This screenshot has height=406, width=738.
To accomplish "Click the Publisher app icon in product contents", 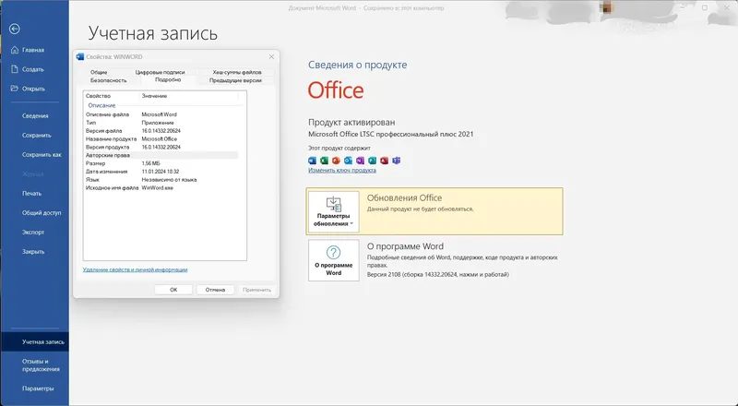I will point(373,161).
